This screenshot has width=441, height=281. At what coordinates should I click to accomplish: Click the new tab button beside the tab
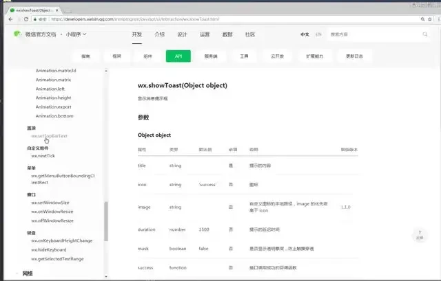pyautogui.click(x=68, y=11)
